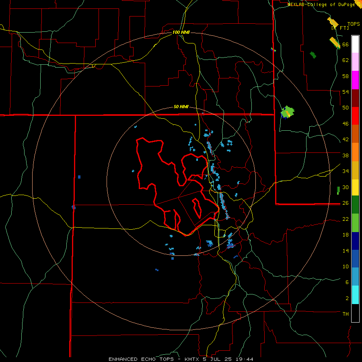This screenshot has height=362, width=362.
Task: Click the white swatch at top of legend
Action: [x=355, y=44]
